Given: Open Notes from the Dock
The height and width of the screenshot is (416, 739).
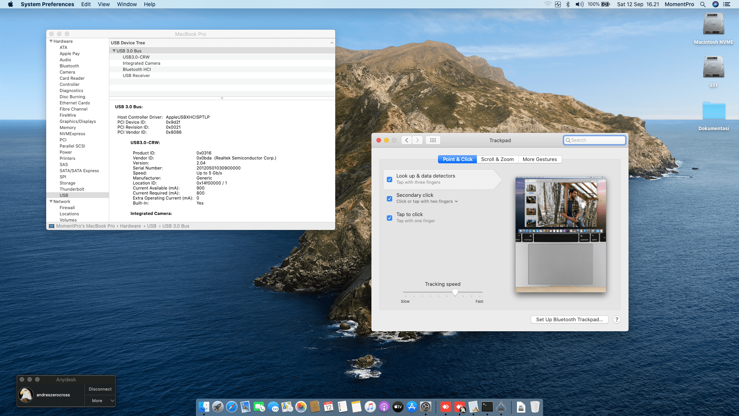Looking at the screenshot, I should coord(356,407).
